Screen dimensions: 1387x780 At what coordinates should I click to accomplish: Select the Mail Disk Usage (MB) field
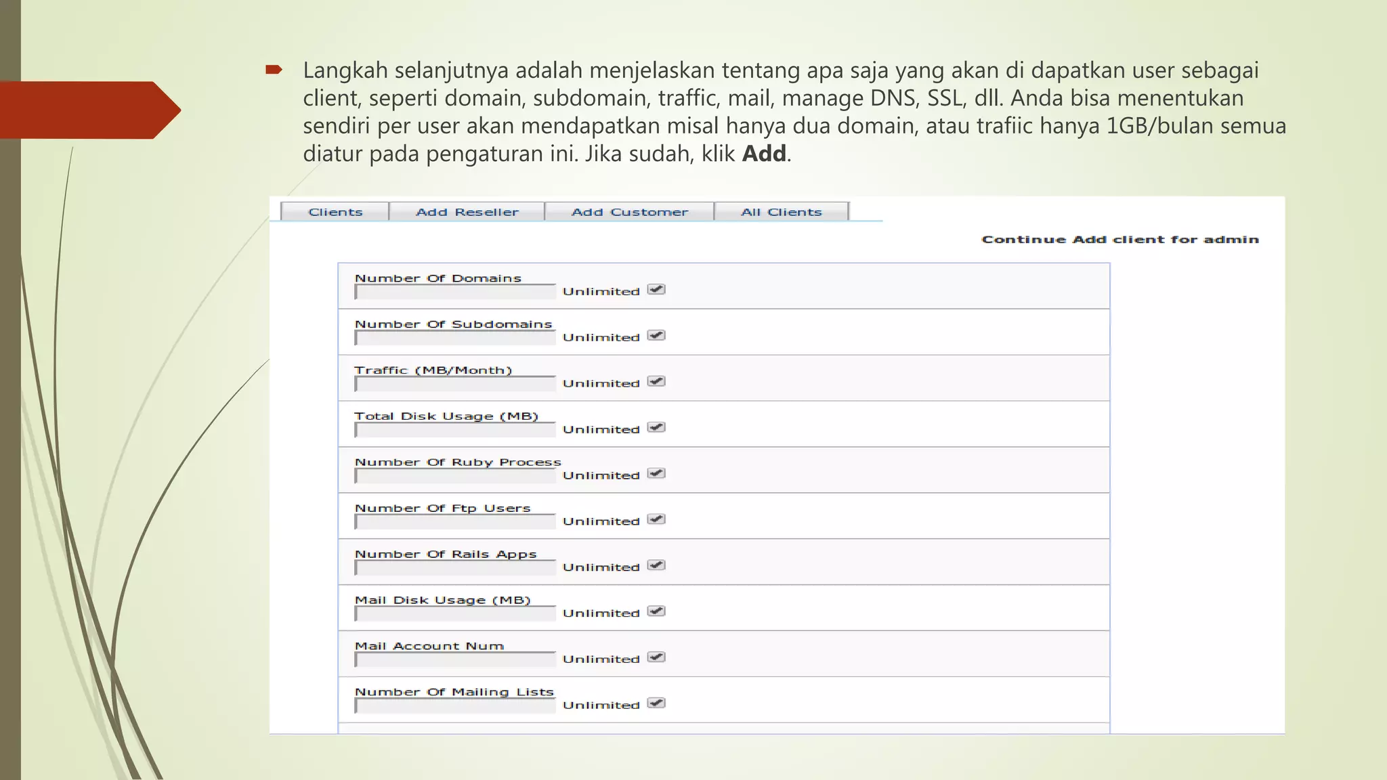pos(455,614)
